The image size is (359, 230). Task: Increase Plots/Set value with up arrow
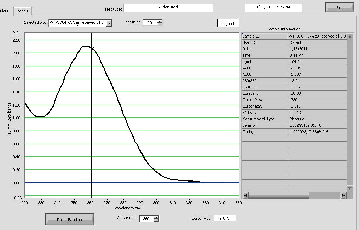point(160,21)
